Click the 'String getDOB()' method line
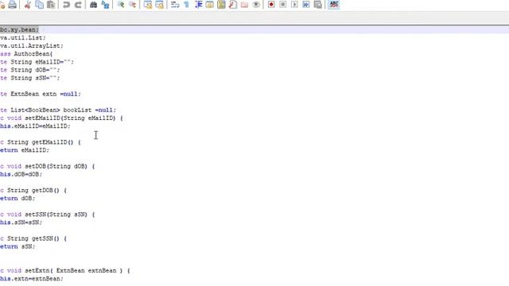The height and width of the screenshot is (286, 509). tap(33, 191)
